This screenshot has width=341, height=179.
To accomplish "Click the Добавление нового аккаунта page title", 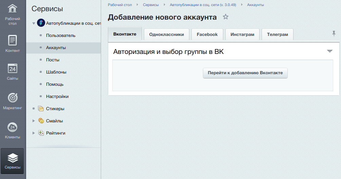I will pyautogui.click(x=162, y=17).
